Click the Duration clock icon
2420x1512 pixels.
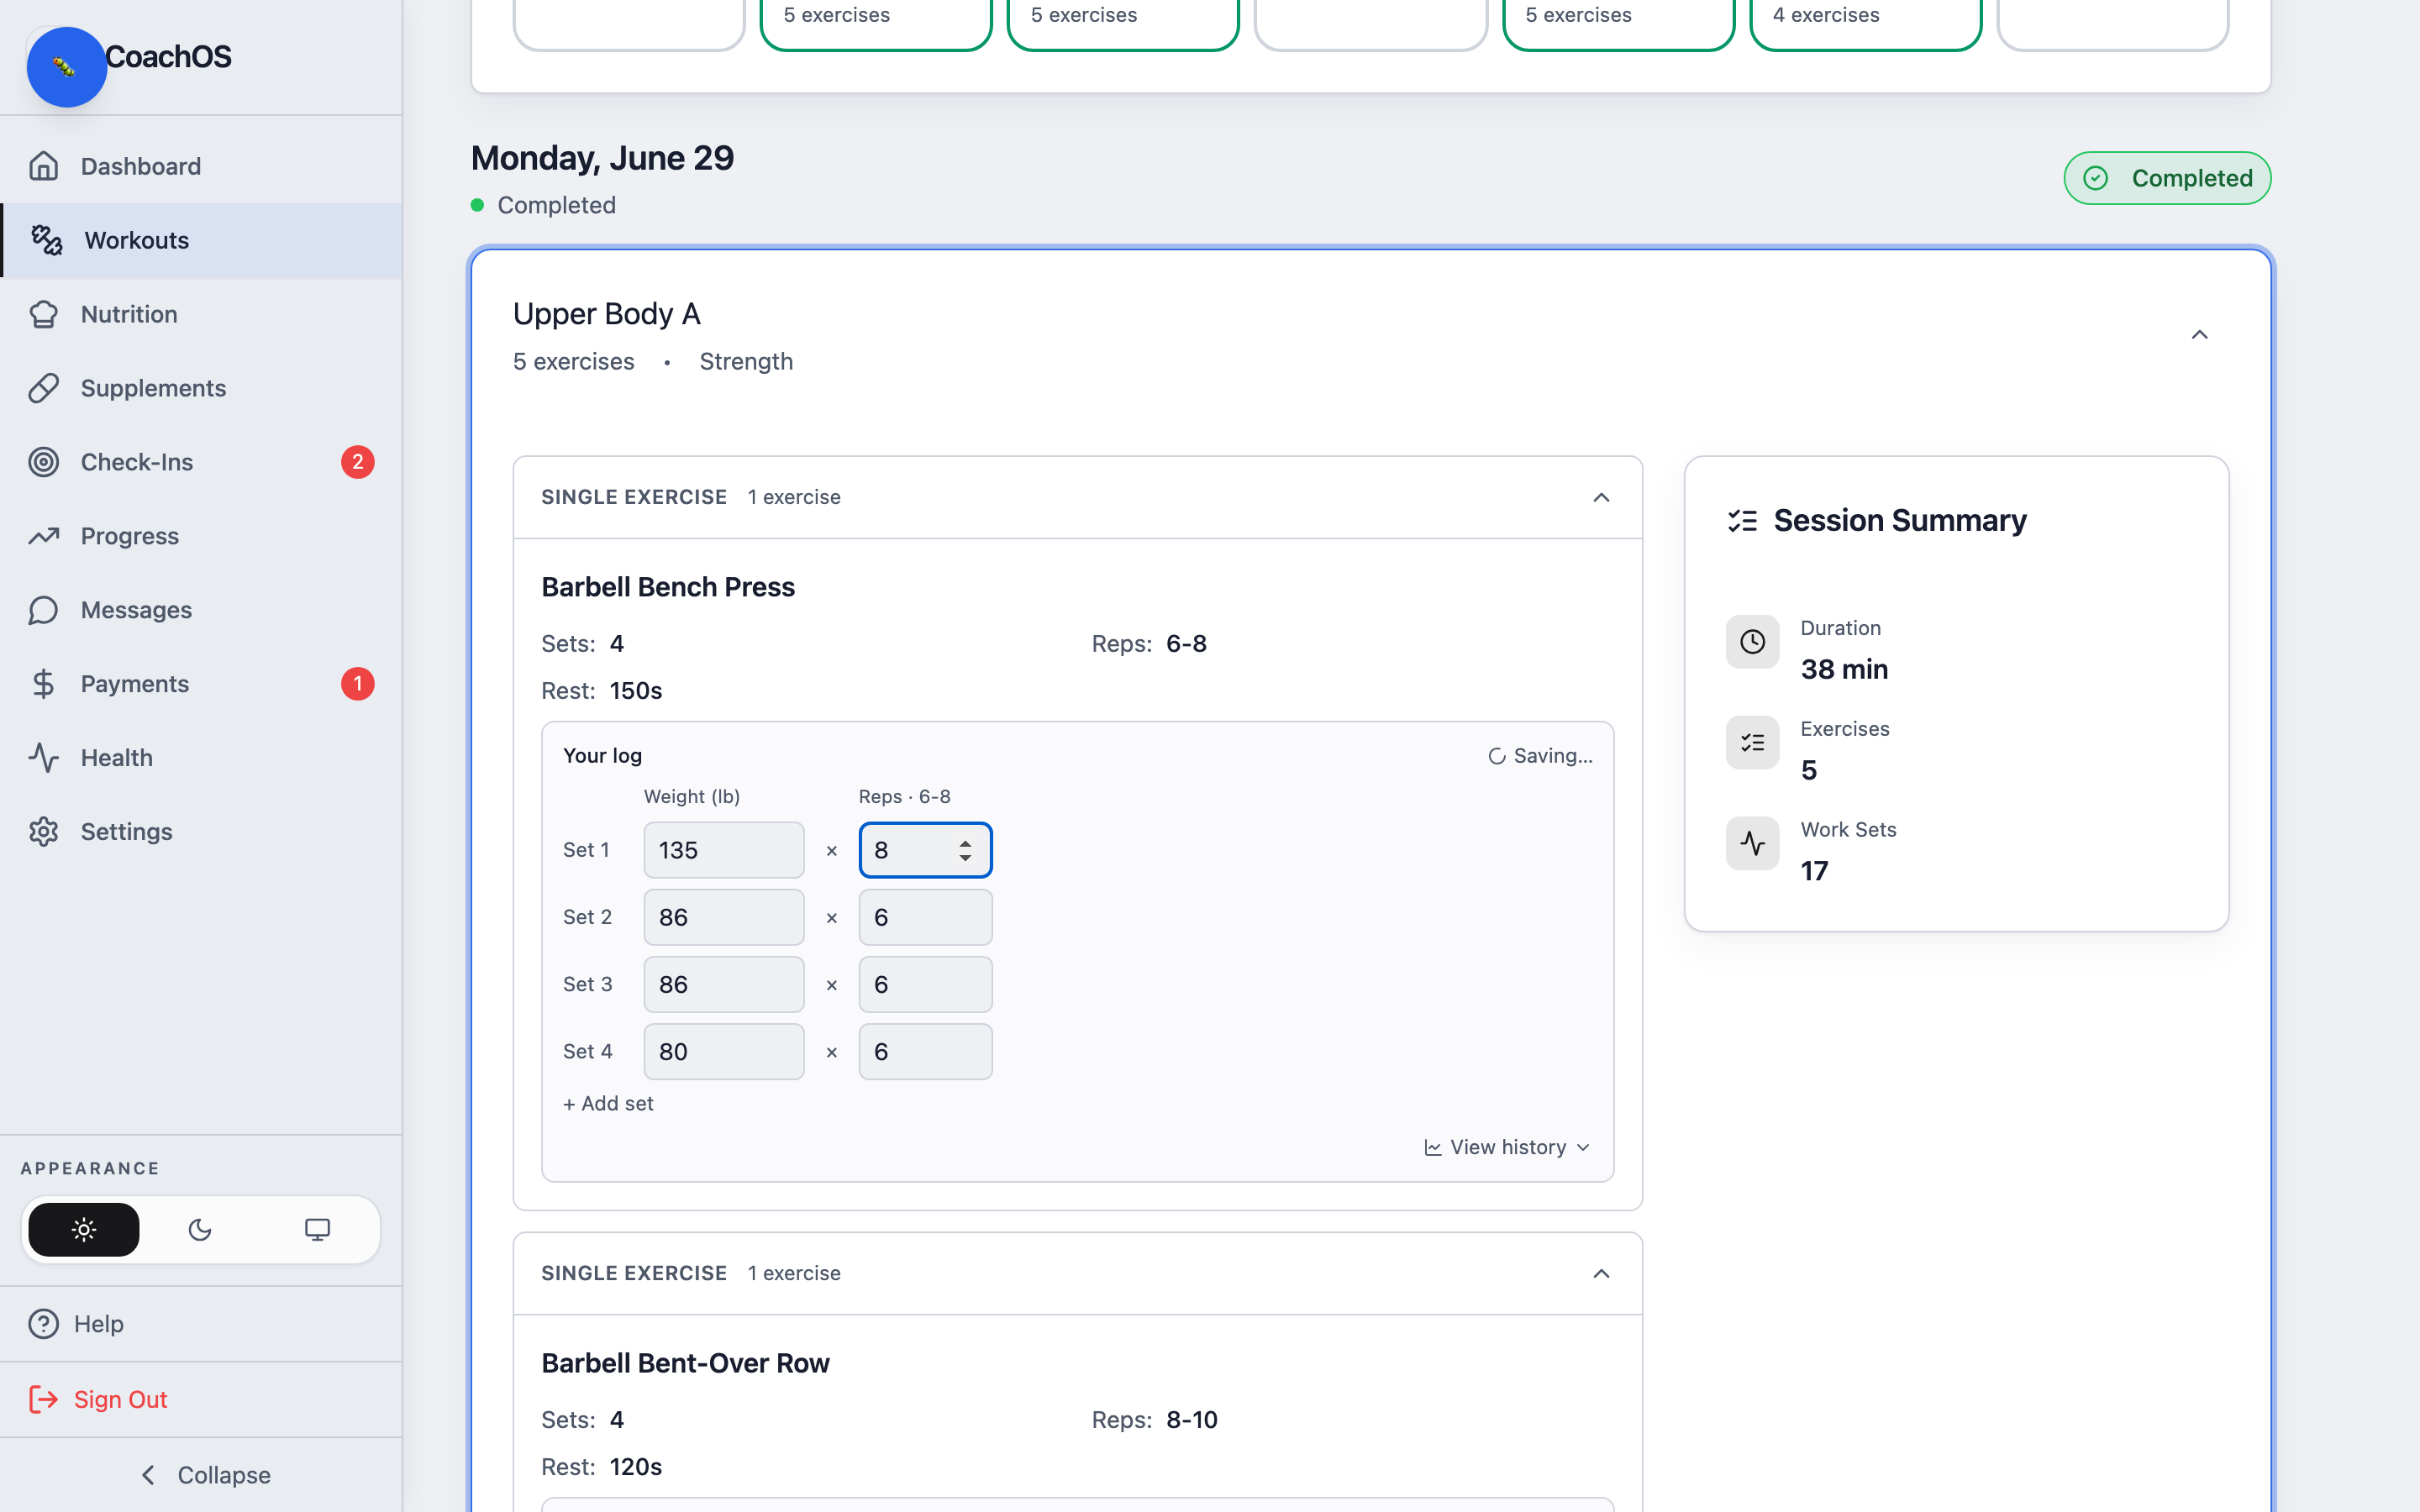coord(1753,642)
